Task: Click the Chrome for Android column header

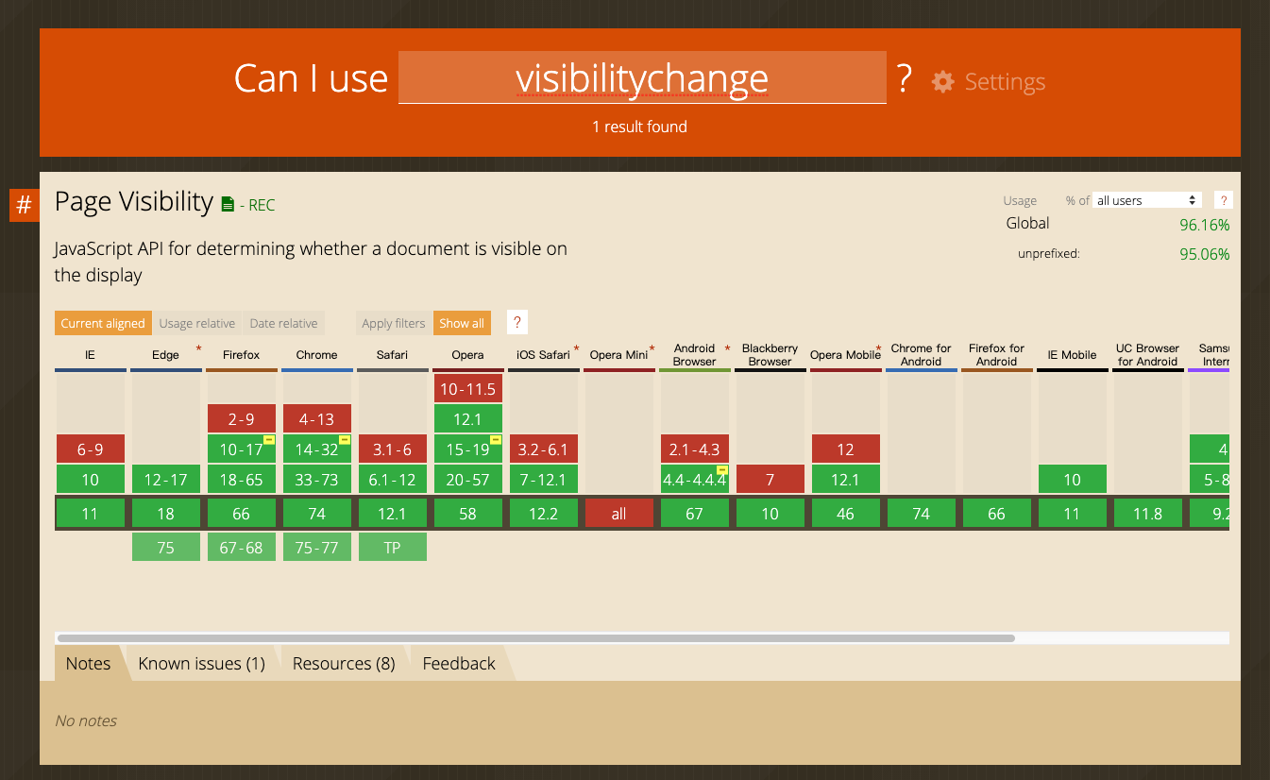Action: (x=921, y=355)
